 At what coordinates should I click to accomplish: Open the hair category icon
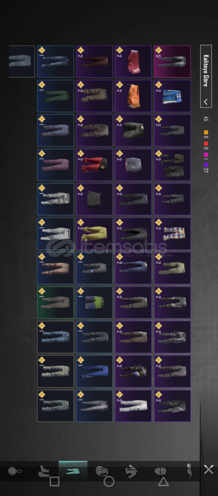click(189, 471)
